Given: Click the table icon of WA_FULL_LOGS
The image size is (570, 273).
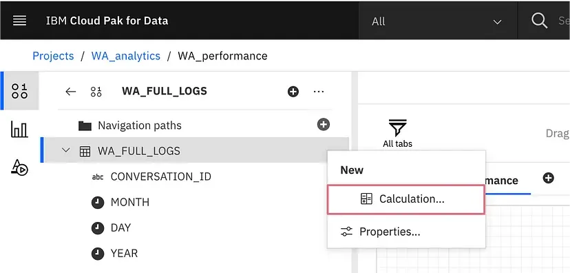Looking at the screenshot, I should pyautogui.click(x=85, y=152).
